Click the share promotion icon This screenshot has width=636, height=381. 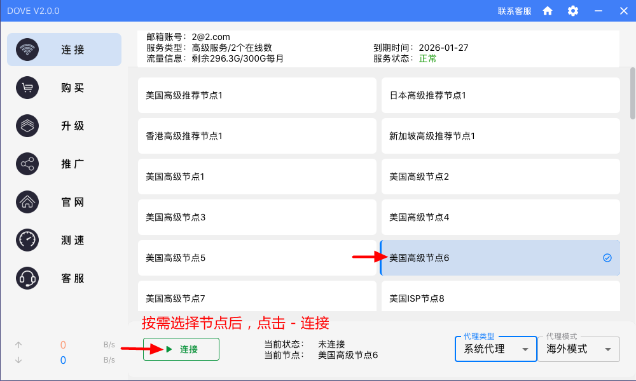(27, 164)
